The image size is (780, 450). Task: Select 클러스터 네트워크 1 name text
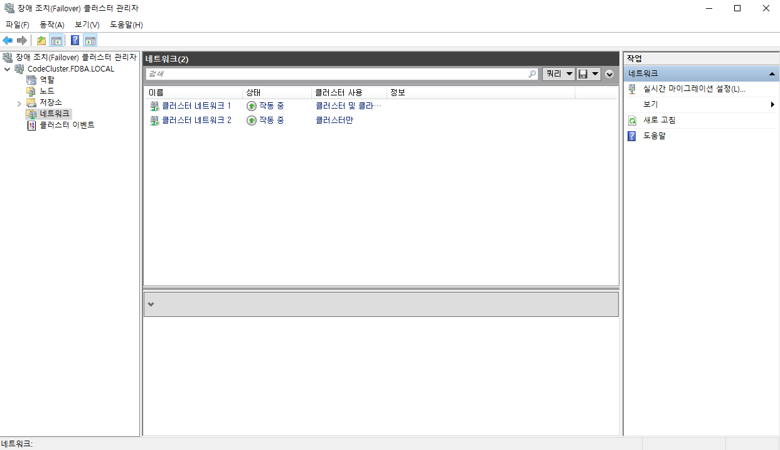coord(196,105)
